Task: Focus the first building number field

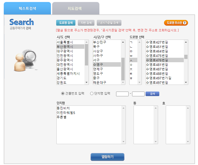Action: click(x=122, y=94)
